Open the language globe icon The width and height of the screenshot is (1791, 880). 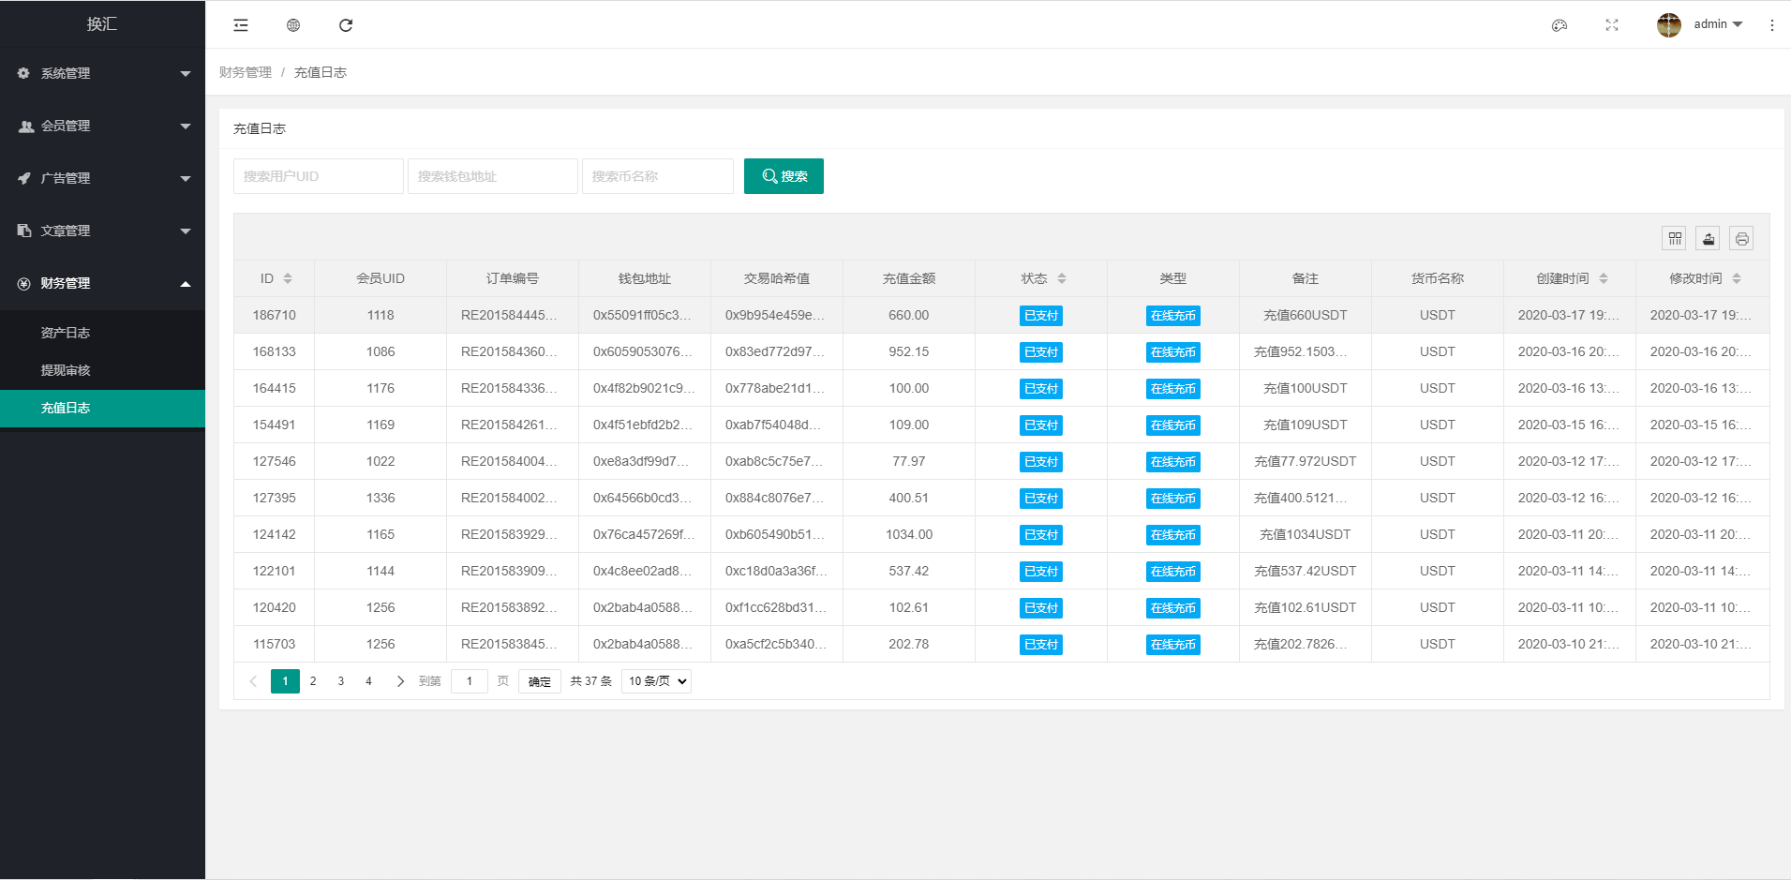pos(293,25)
